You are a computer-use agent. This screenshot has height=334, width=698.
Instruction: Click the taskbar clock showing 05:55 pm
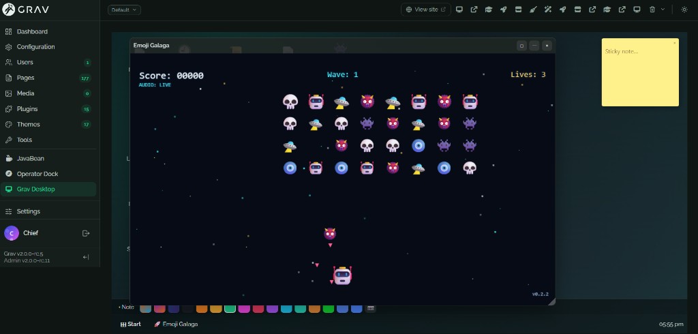click(x=671, y=324)
